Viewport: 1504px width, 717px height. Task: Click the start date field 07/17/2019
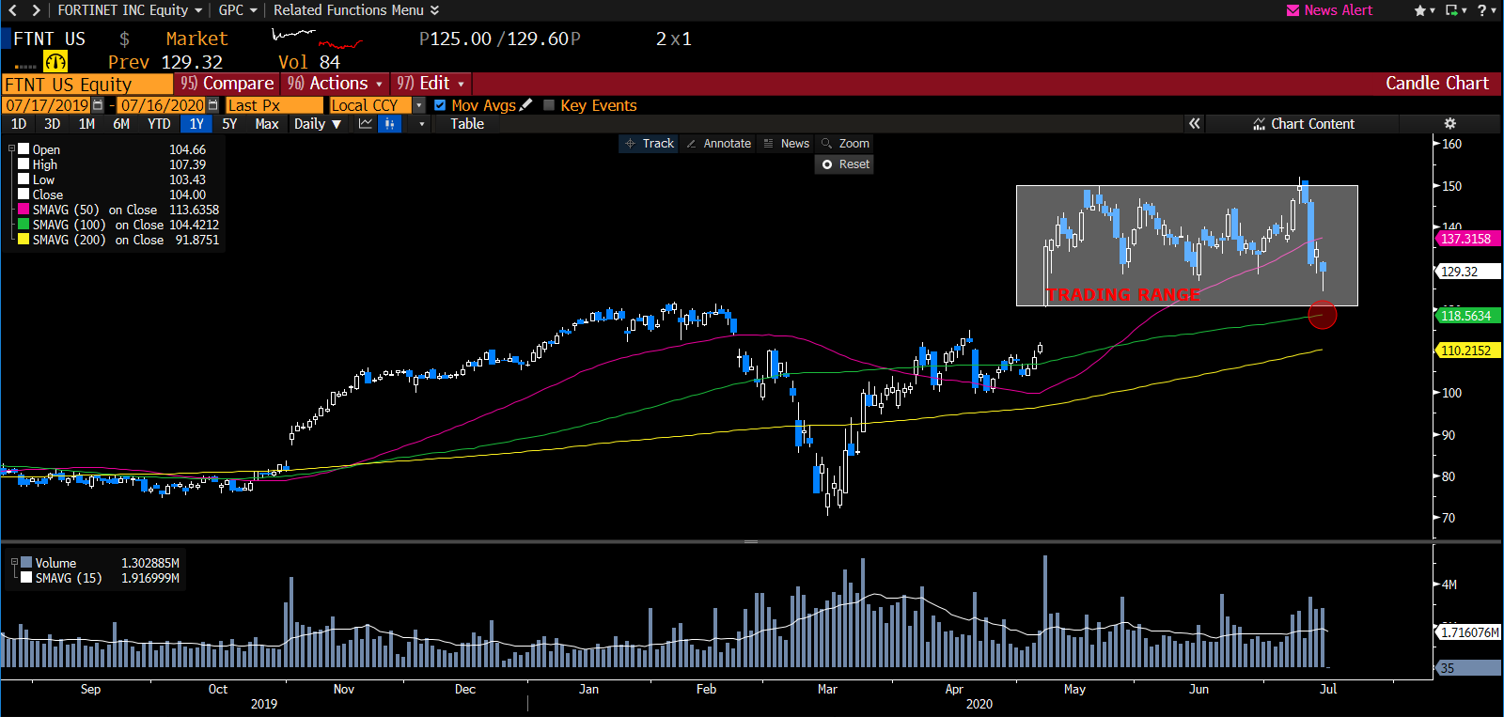point(47,105)
